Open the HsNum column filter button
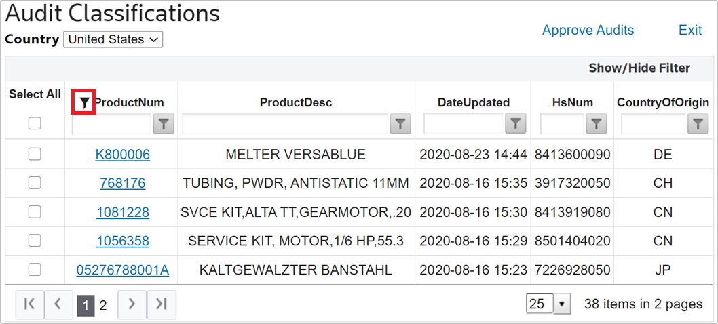718x324 pixels. (x=597, y=124)
